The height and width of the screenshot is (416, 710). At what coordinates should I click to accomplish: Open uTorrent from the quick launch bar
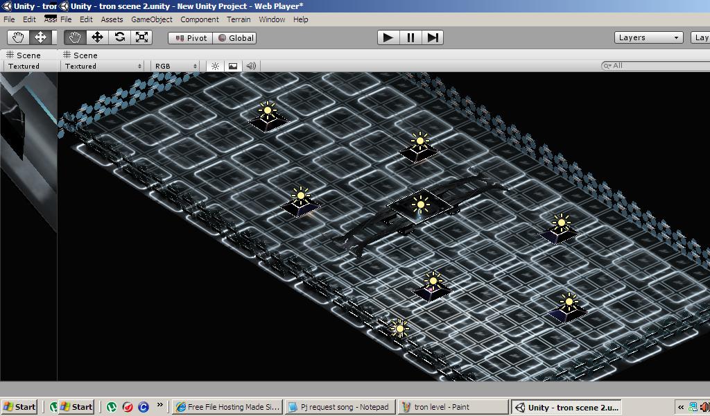[111, 407]
